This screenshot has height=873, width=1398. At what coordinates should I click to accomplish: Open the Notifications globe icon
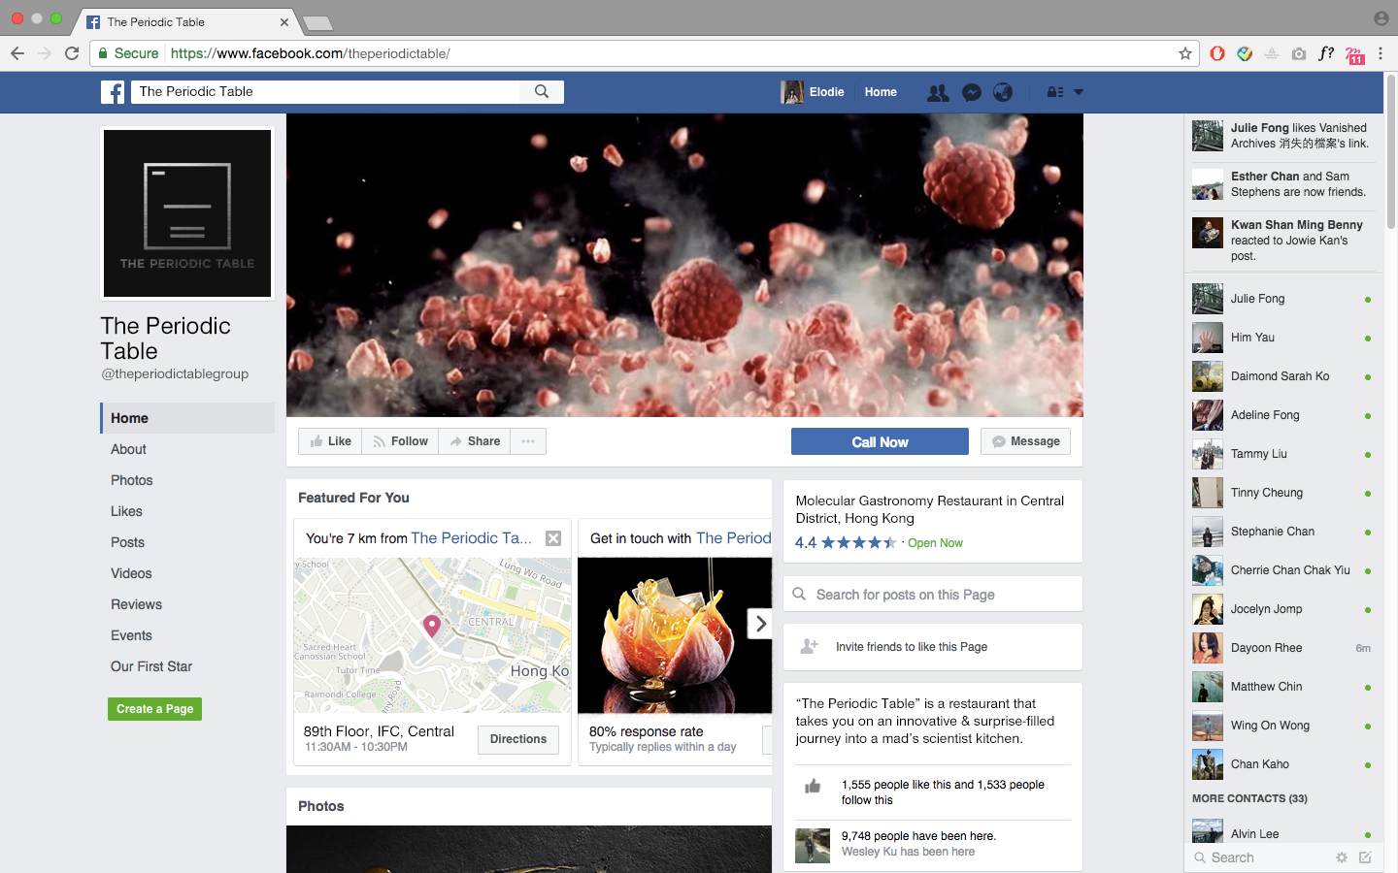point(1003,92)
